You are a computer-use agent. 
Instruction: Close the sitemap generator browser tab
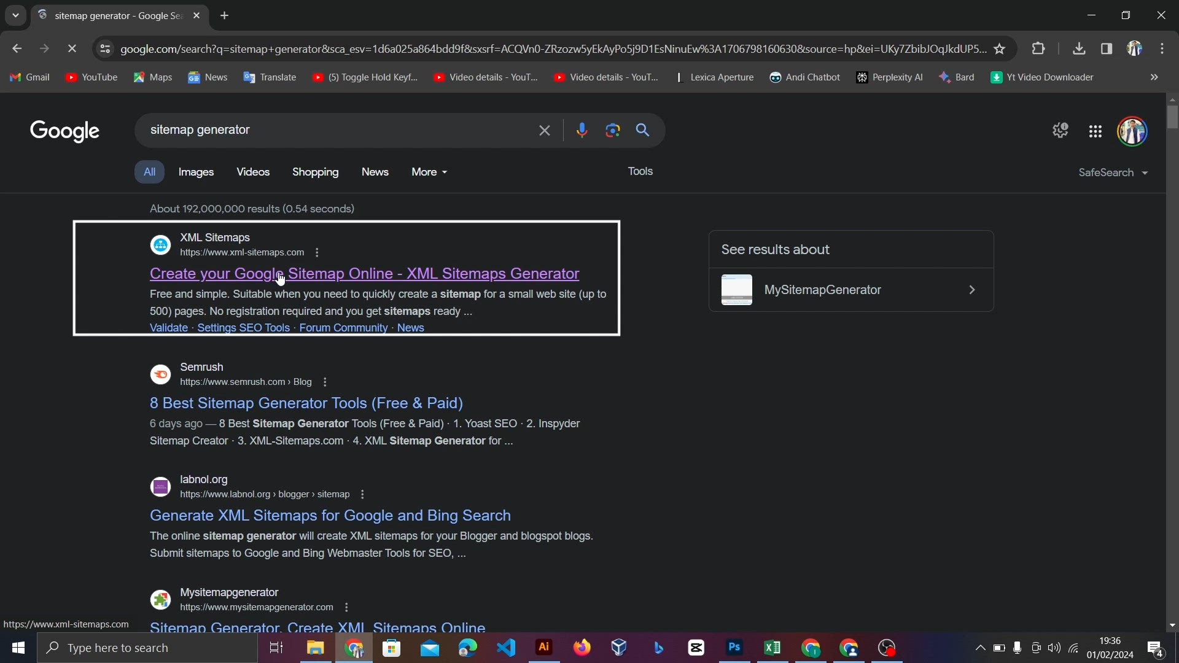click(196, 15)
